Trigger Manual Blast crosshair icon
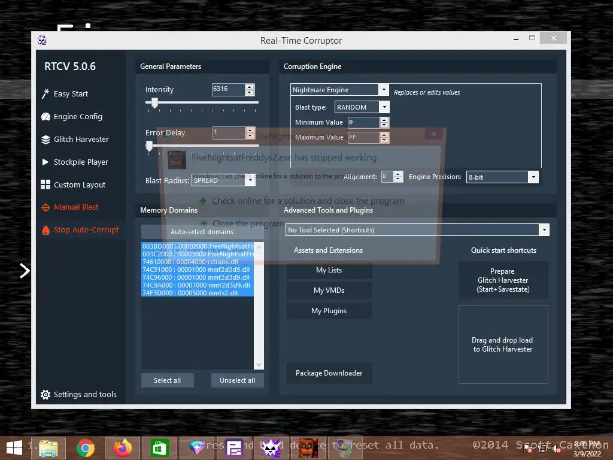The height and width of the screenshot is (460, 613). pos(45,207)
